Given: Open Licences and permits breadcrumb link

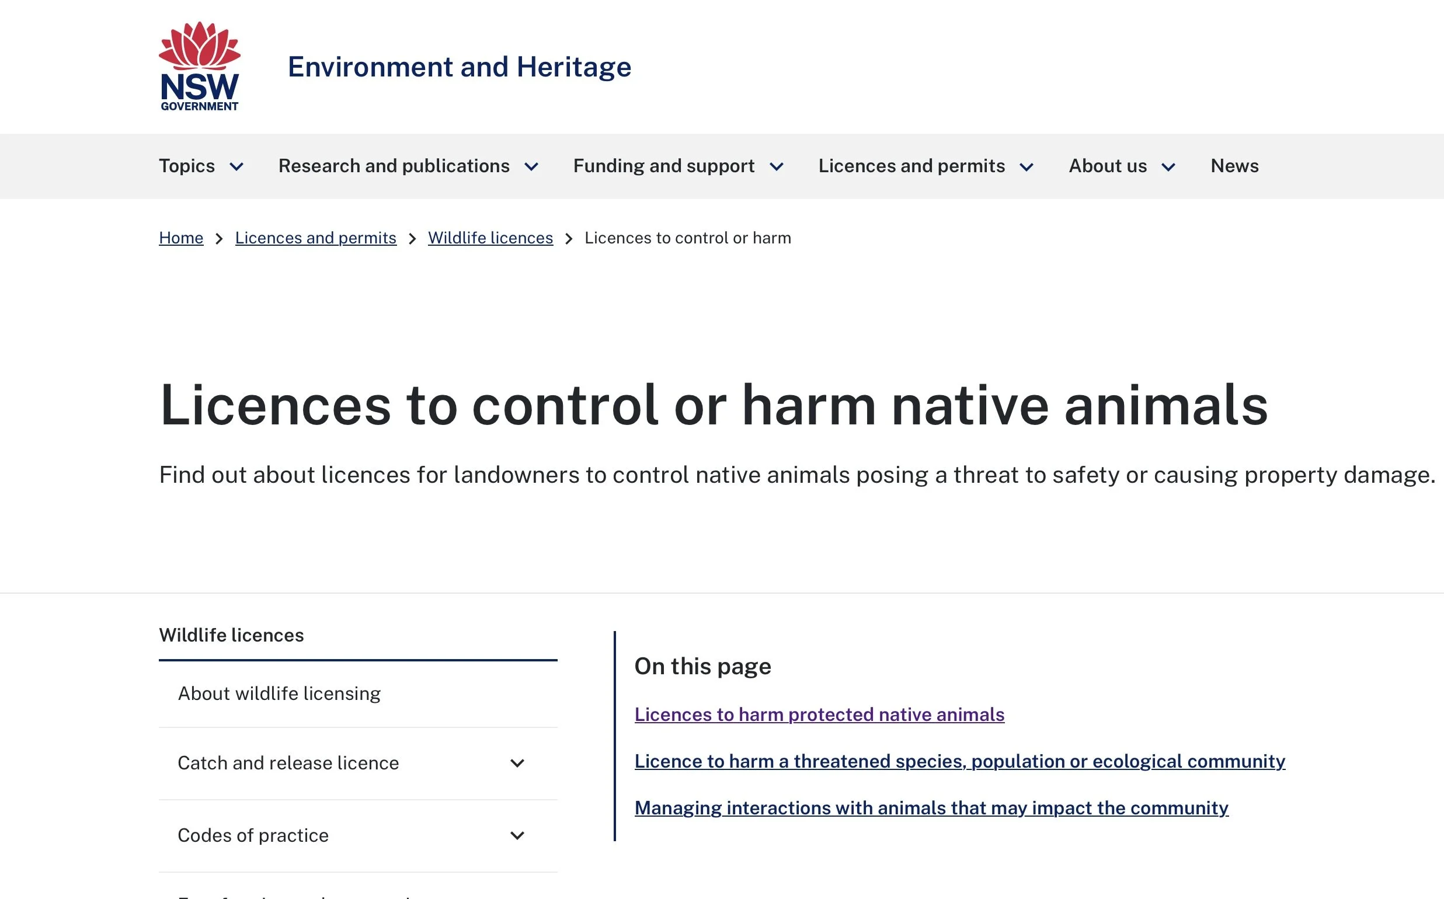Looking at the screenshot, I should (315, 238).
